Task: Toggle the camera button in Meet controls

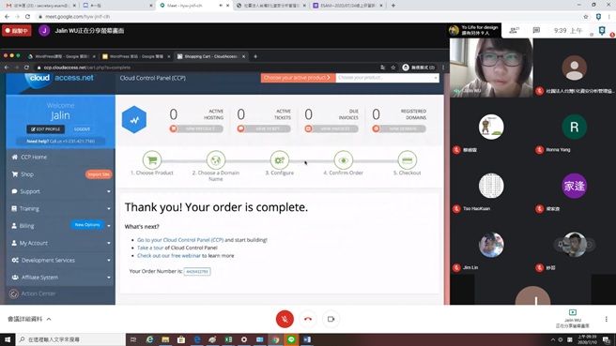Action: [x=331, y=319]
